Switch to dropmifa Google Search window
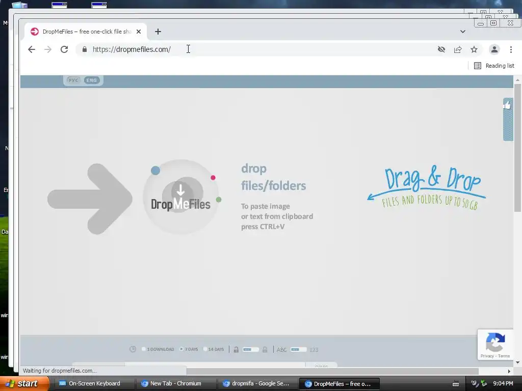This screenshot has width=522, height=391. pyautogui.click(x=256, y=384)
